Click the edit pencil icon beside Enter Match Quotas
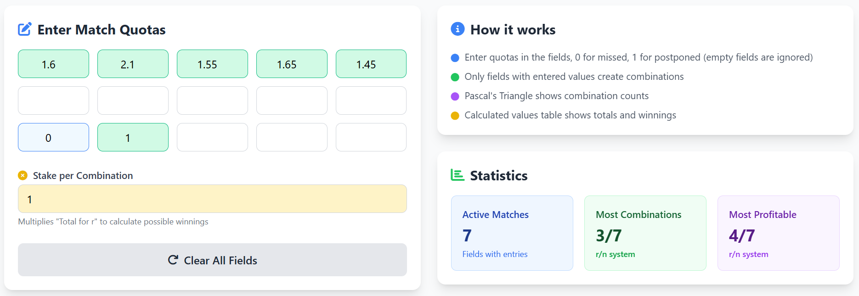859x296 pixels. (x=25, y=29)
